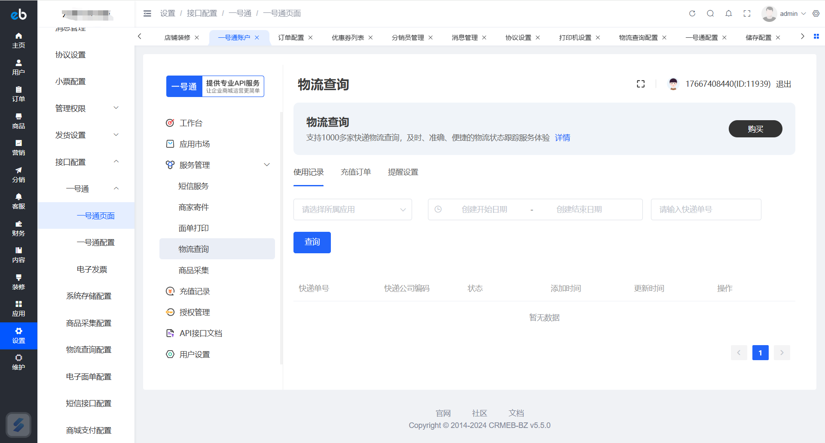The image size is (825, 443).
Task: Collapse the 一号通 submenu
Action: point(86,189)
